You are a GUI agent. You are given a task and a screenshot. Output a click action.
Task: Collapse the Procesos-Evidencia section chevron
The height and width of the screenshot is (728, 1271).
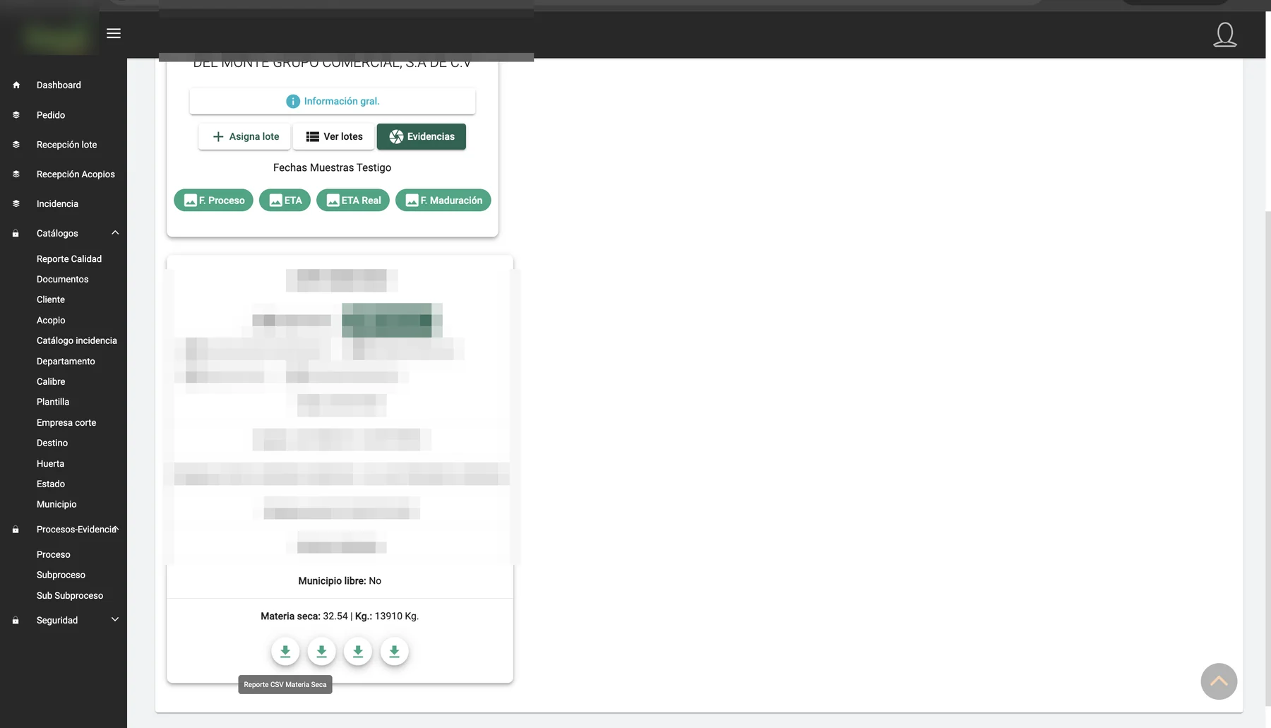(117, 528)
